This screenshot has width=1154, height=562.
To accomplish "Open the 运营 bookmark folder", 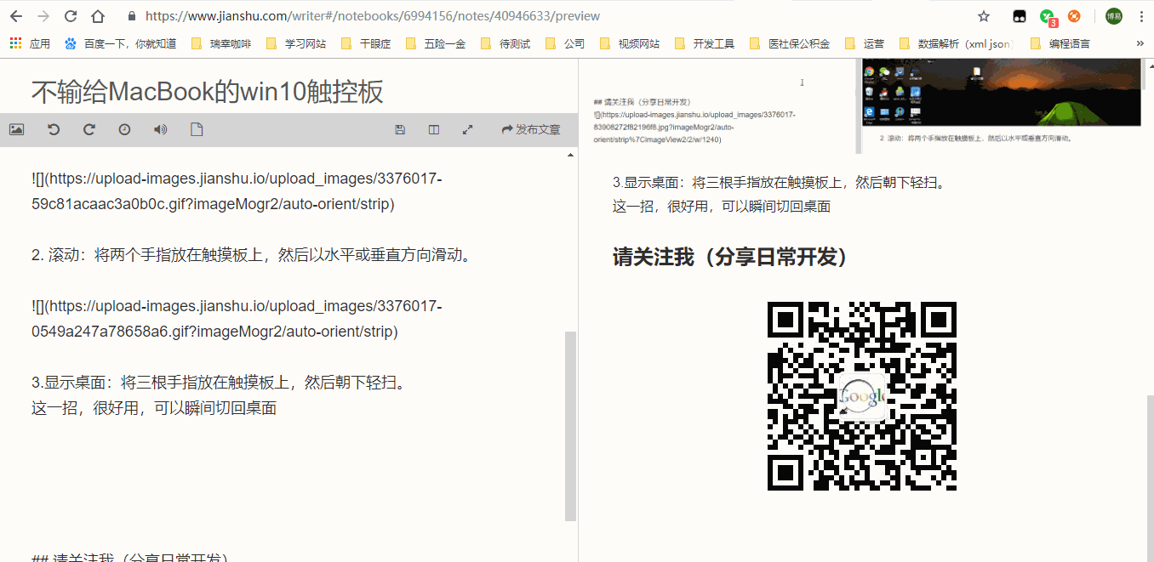I will (865, 43).
